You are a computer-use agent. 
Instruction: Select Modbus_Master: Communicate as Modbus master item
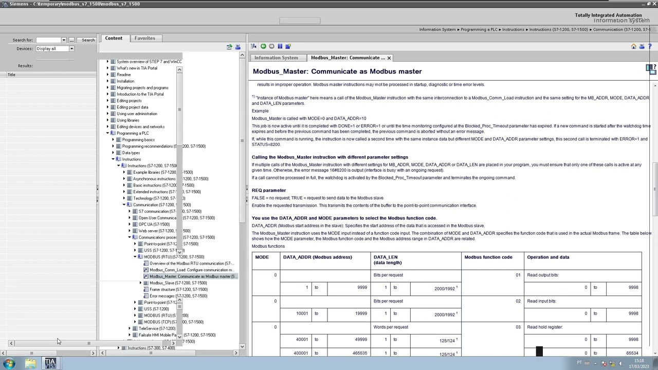coord(193,276)
